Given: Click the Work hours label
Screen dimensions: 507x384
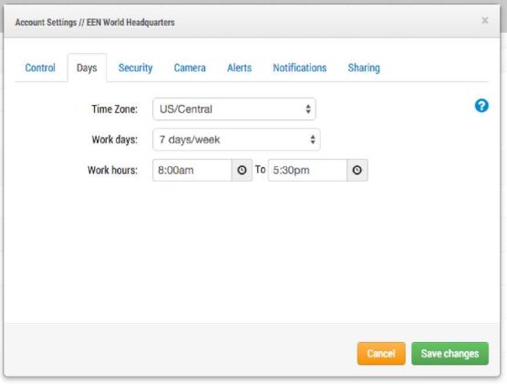Looking at the screenshot, I should click(112, 171).
